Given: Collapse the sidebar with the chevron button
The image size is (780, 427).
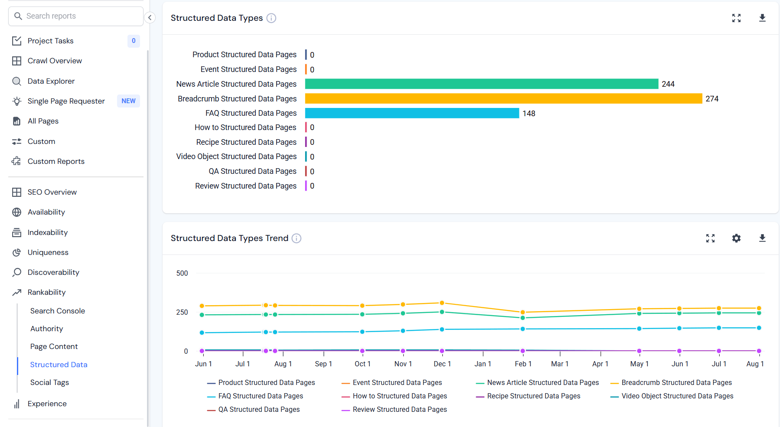Looking at the screenshot, I should 150,17.
